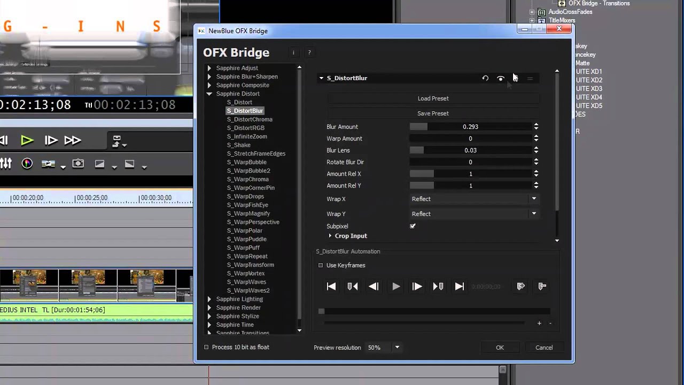Expand the AudioCrossFades node in effects tree
Image resolution: width=684 pixels, height=385 pixels.
[x=532, y=12]
